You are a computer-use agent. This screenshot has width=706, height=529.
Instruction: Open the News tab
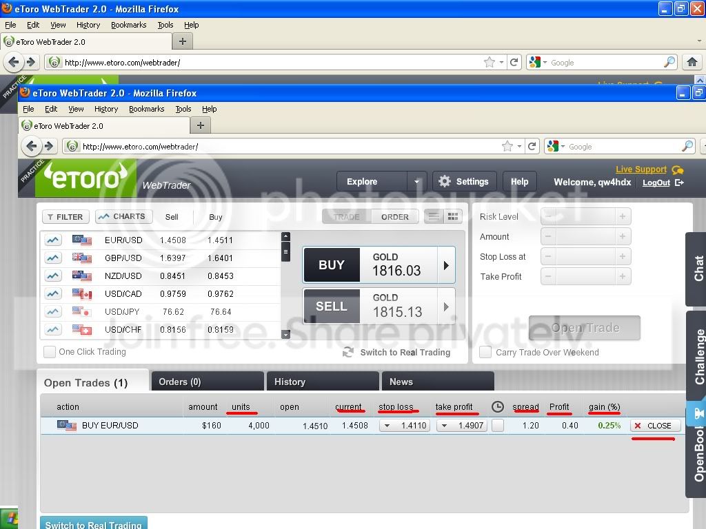point(438,382)
